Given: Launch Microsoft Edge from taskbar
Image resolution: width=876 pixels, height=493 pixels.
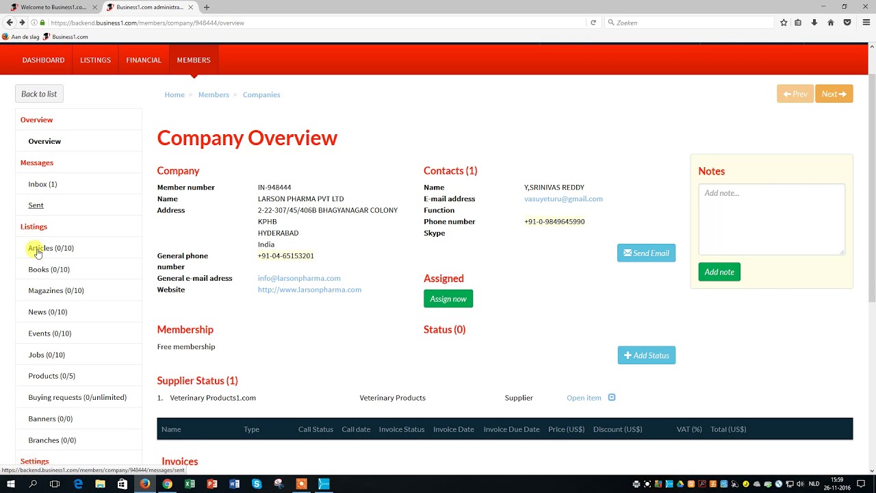Looking at the screenshot, I should click(x=78, y=484).
